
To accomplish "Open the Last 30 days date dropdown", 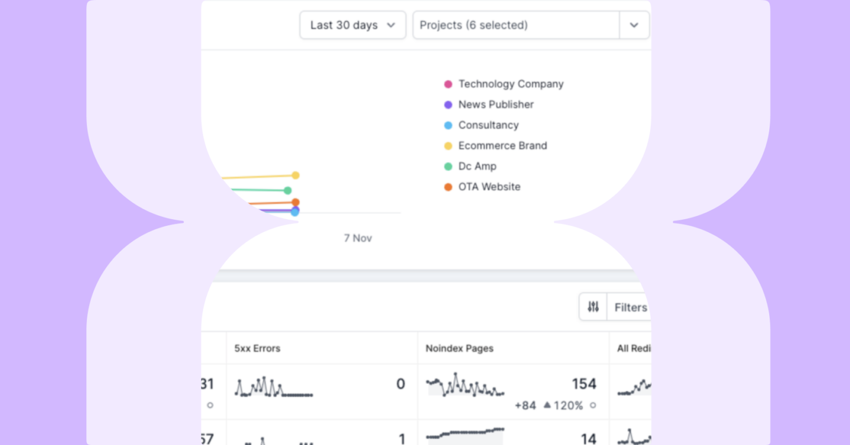I will pos(353,25).
